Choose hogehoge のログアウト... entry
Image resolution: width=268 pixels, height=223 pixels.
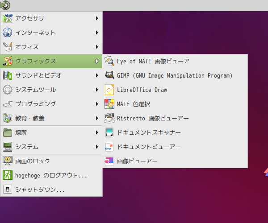[x=51, y=175]
